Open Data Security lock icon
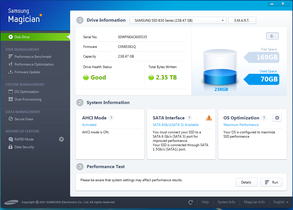The height and width of the screenshot is (210, 293). click(11, 147)
